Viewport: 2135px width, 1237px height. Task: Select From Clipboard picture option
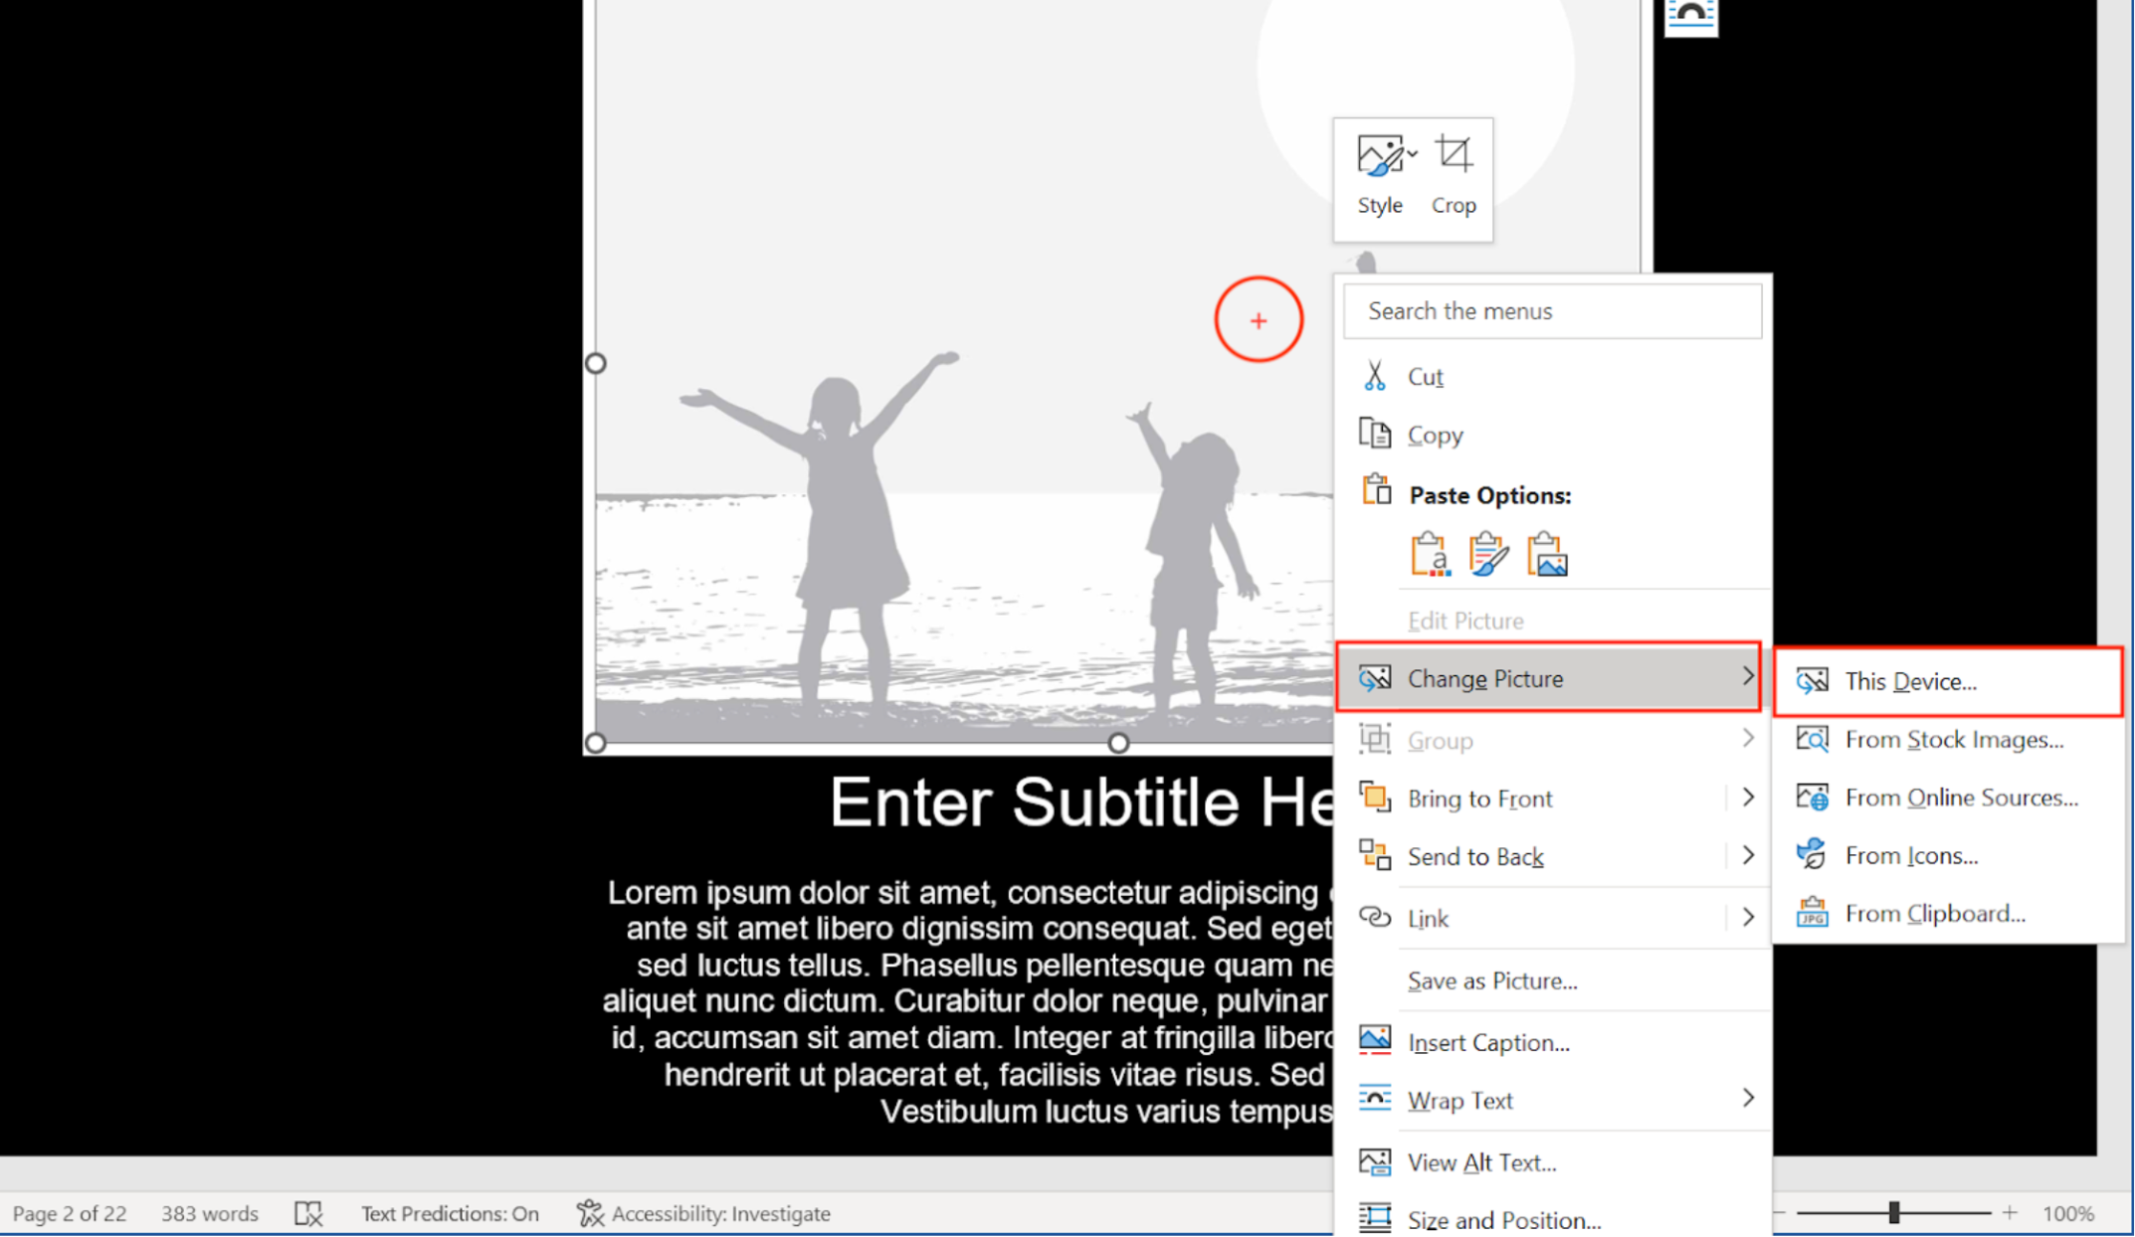[1933, 913]
